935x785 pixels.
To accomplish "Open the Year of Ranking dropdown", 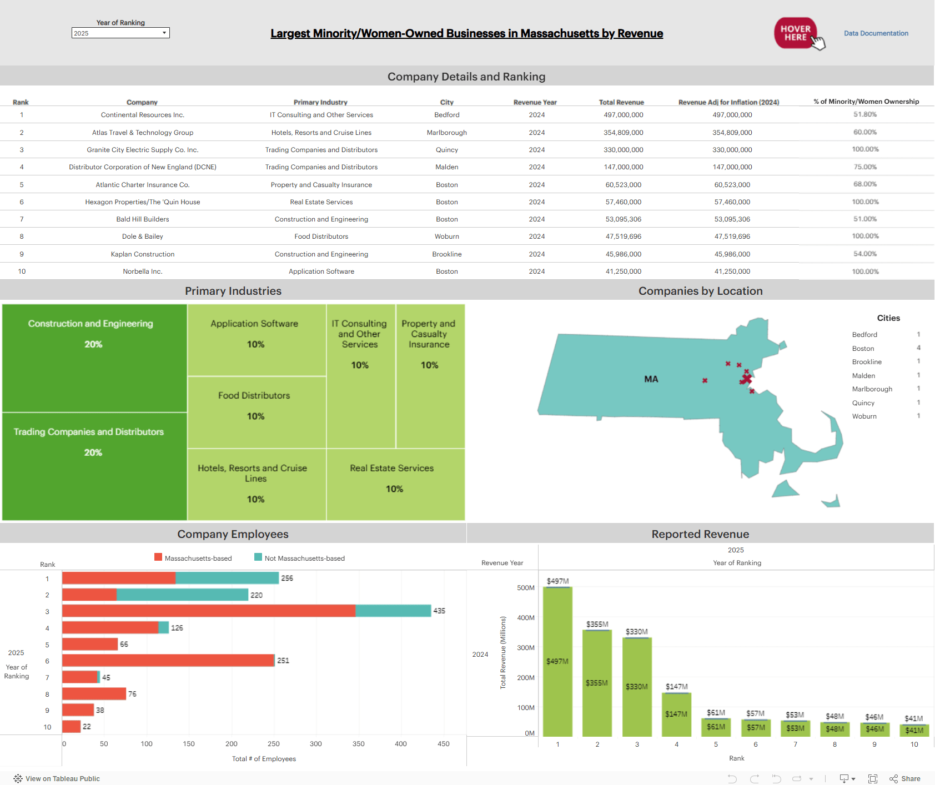I will (164, 33).
